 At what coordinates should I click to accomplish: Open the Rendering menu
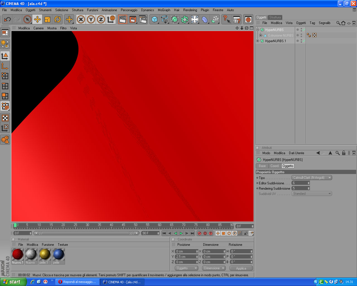click(190, 10)
